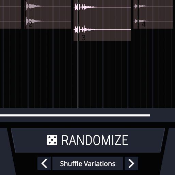Click the number 3 label on the slice
Image resolution: width=175 pixels, height=175 pixels.
pos(84,38)
